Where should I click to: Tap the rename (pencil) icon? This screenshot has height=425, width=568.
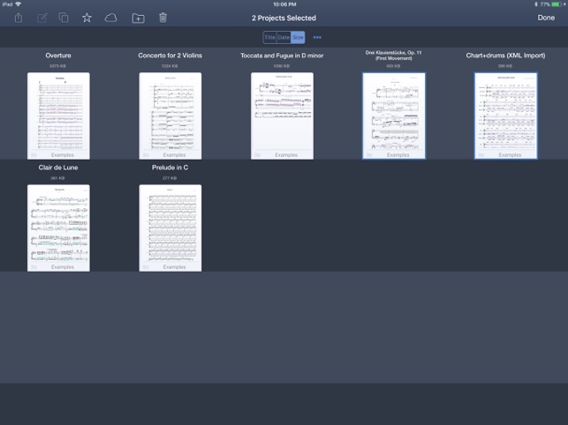42,18
